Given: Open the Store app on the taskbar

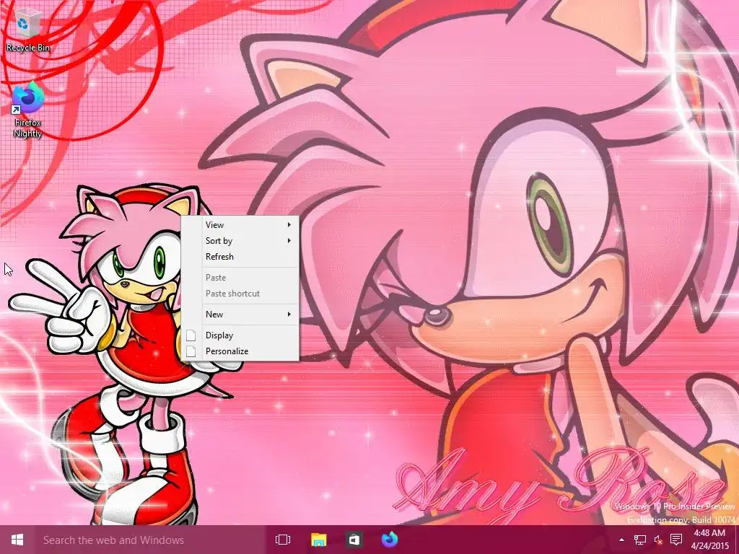Looking at the screenshot, I should coord(354,540).
